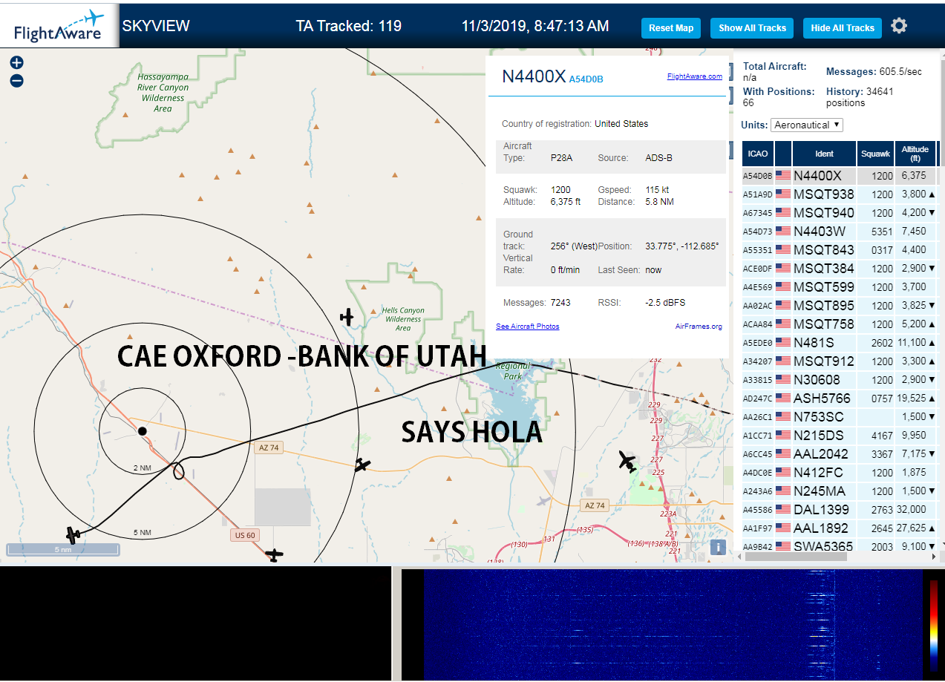Click the Hide All Tracks button
This screenshot has height=682, width=945.
point(843,28)
